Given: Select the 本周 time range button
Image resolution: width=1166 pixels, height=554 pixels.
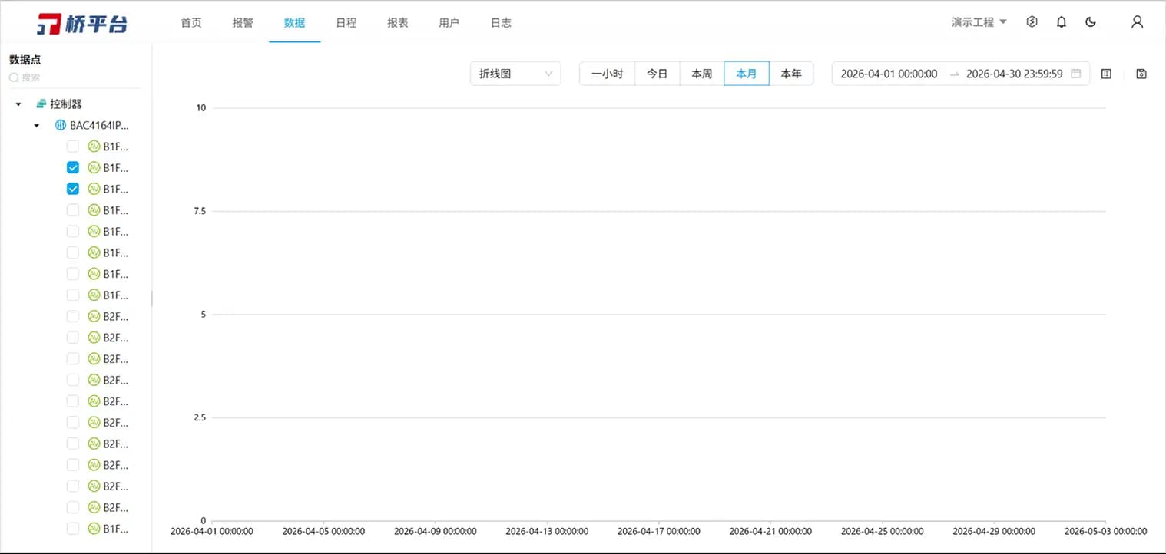Looking at the screenshot, I should 701,74.
